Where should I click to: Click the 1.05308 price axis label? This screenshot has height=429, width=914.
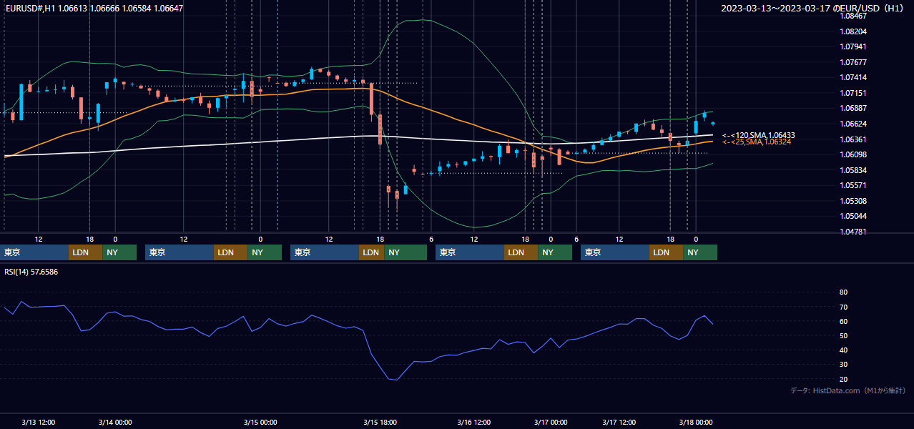(853, 201)
